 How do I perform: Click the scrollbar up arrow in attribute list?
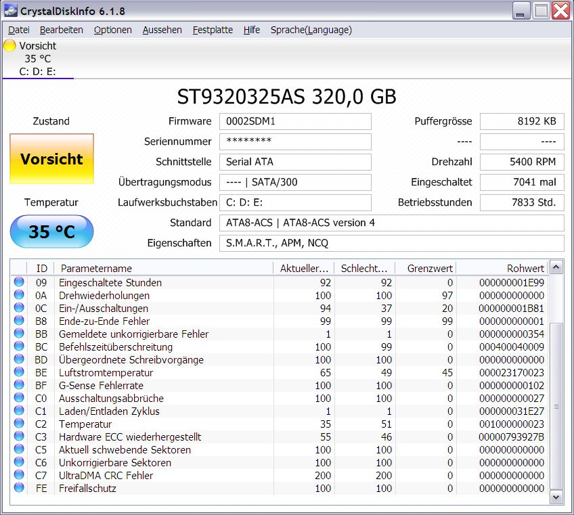[x=556, y=267]
